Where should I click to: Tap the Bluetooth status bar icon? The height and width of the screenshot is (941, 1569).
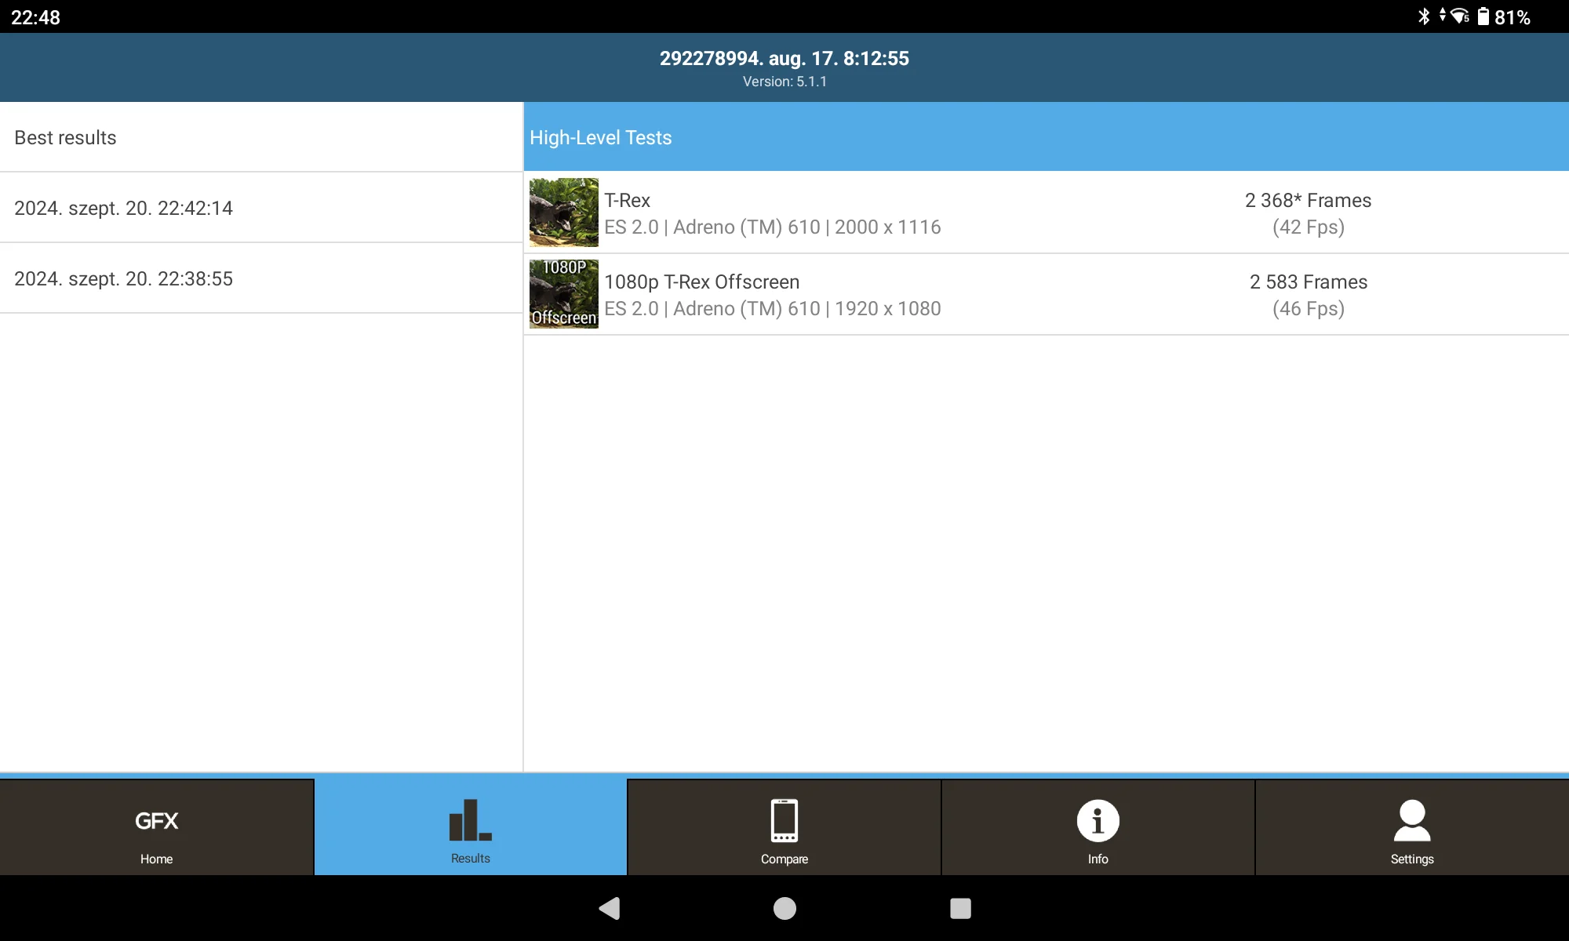pos(1424,16)
